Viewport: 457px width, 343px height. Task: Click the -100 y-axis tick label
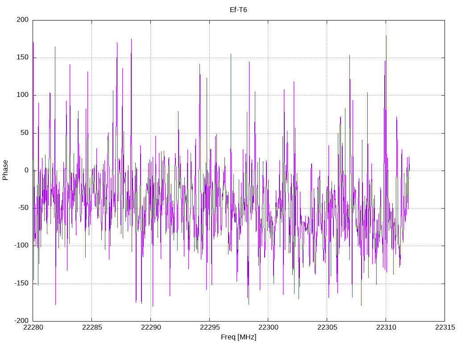pyautogui.click(x=21, y=246)
